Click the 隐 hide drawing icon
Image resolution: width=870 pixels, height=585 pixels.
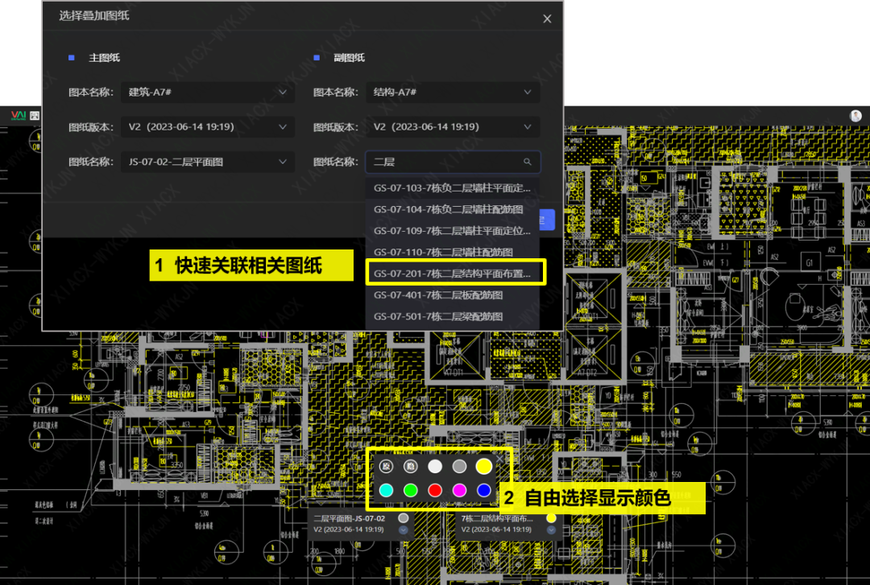410,466
